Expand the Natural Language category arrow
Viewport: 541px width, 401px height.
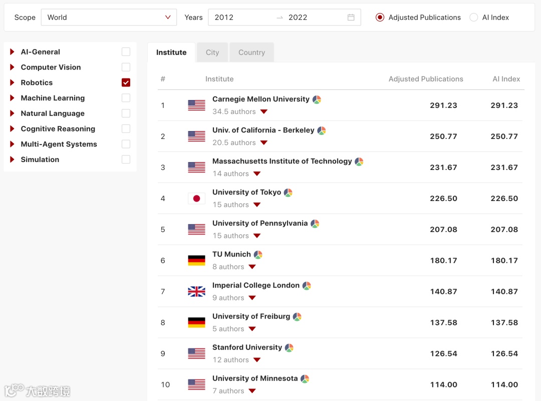click(12, 113)
